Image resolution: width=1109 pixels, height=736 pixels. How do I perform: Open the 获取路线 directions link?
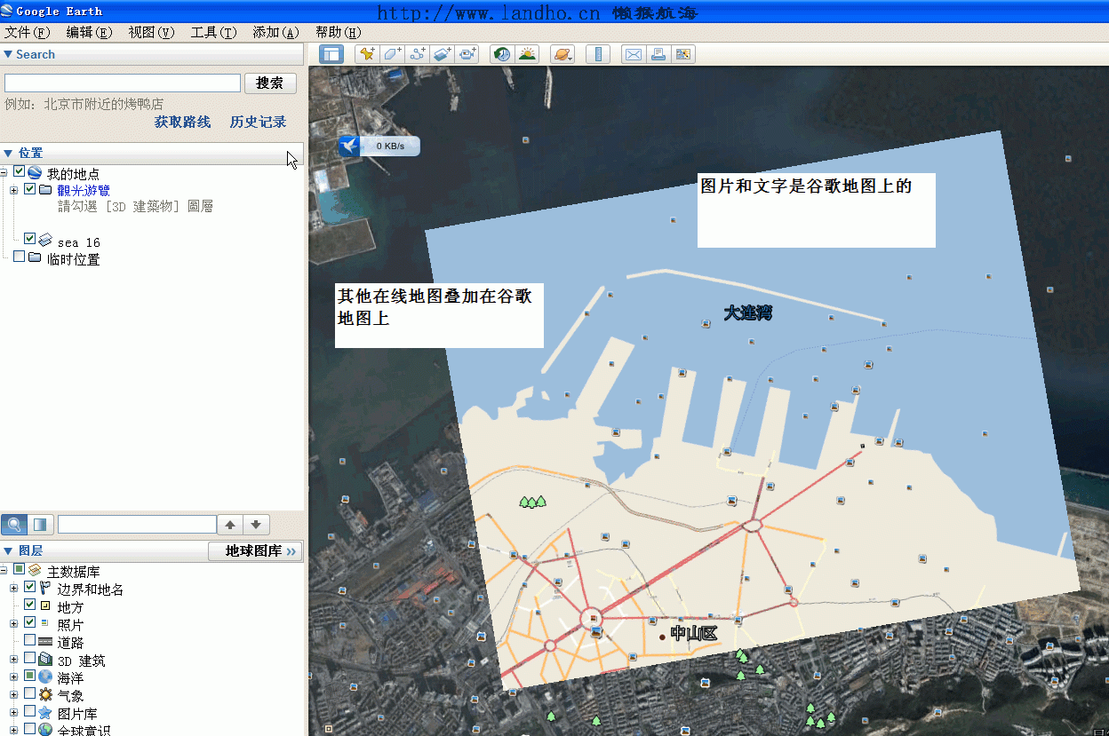(182, 122)
